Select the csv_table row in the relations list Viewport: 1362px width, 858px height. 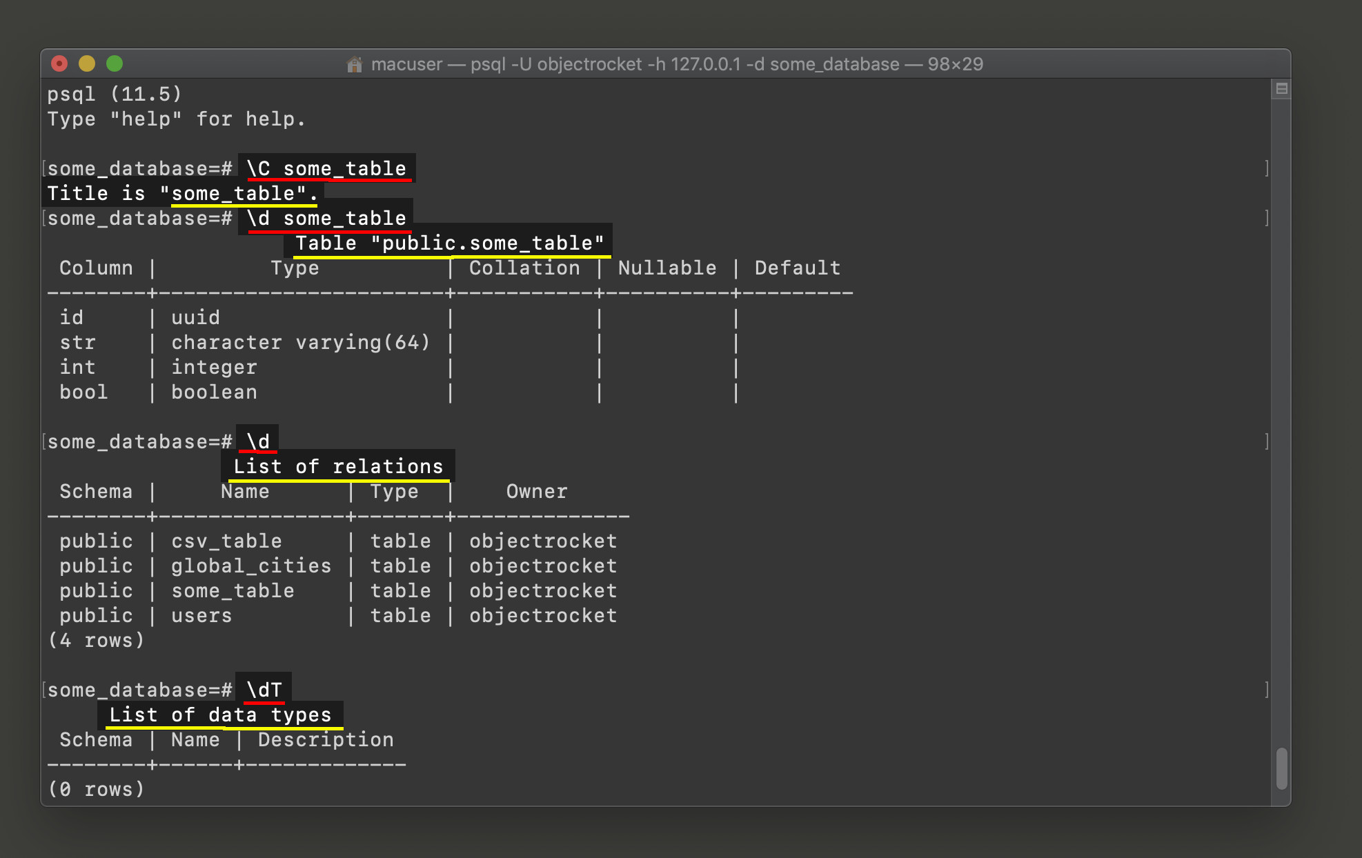pos(226,541)
